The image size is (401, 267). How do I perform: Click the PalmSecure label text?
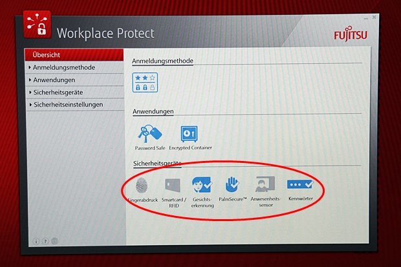[x=232, y=199]
